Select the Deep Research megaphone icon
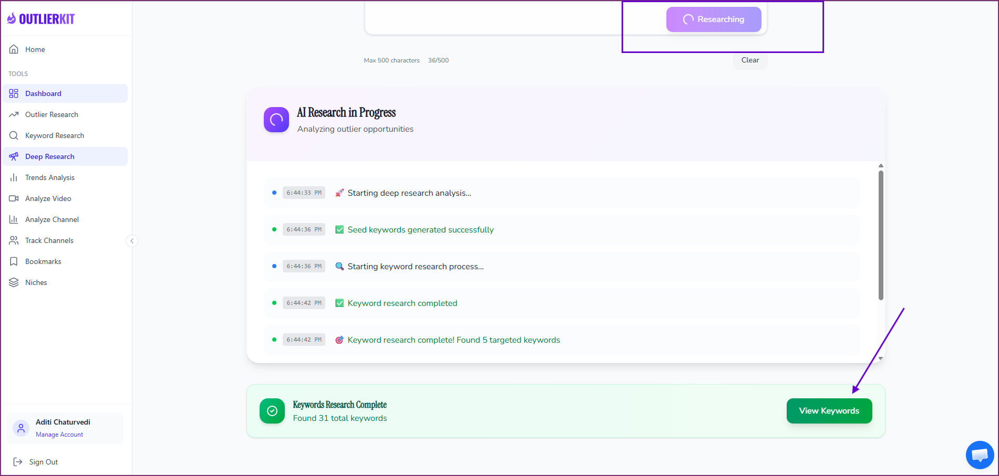Screen dimensions: 999x476 coord(14,156)
